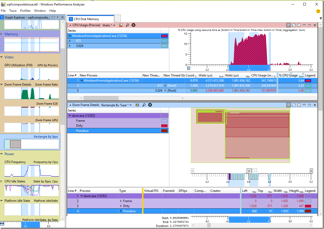Expand the Dirty row in Dwm table
The height and width of the screenshot is (229, 324).
click(121, 206)
